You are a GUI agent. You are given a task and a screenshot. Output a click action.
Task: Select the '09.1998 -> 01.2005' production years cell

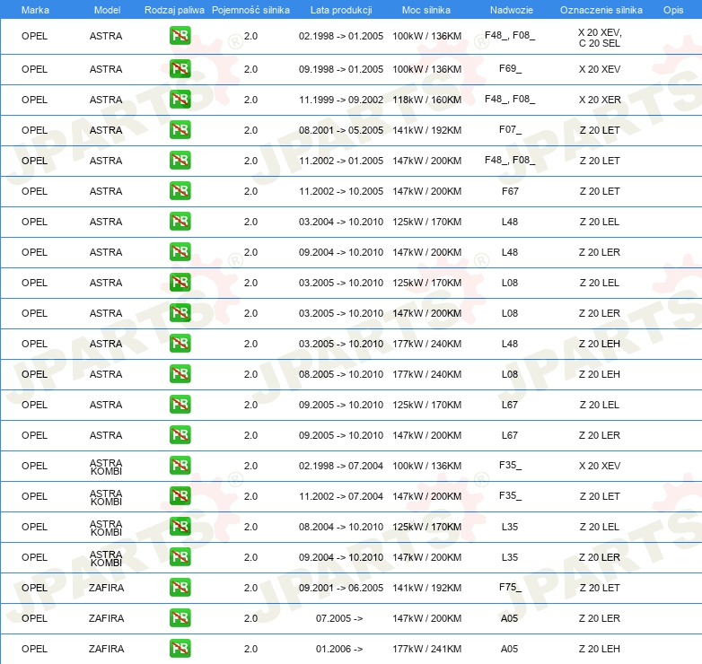tap(341, 69)
